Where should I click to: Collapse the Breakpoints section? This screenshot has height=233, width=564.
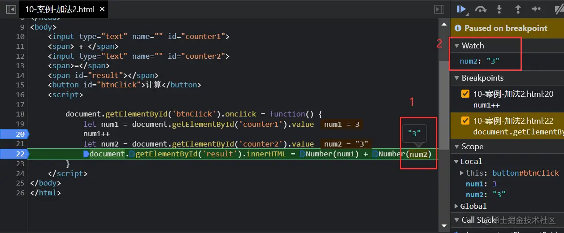[x=457, y=78]
